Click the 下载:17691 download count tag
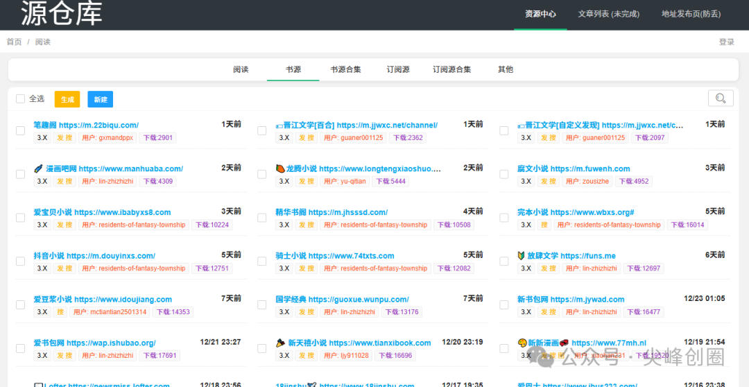The height and width of the screenshot is (387, 749). point(160,356)
